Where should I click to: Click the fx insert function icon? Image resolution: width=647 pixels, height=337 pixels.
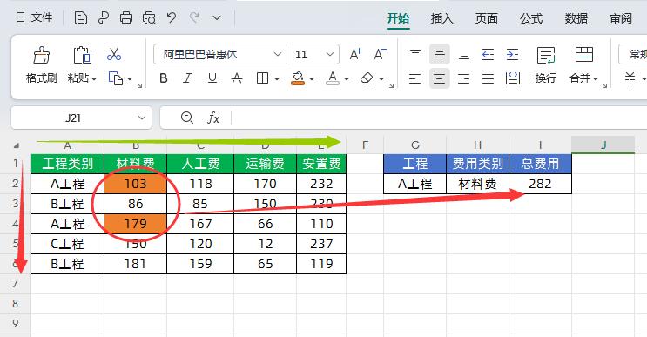tap(213, 118)
